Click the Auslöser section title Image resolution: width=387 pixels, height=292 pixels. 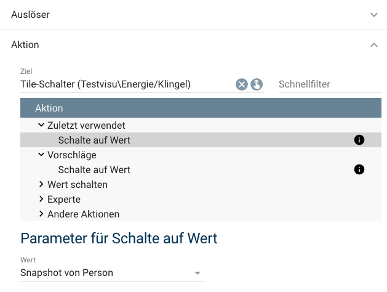coord(30,14)
